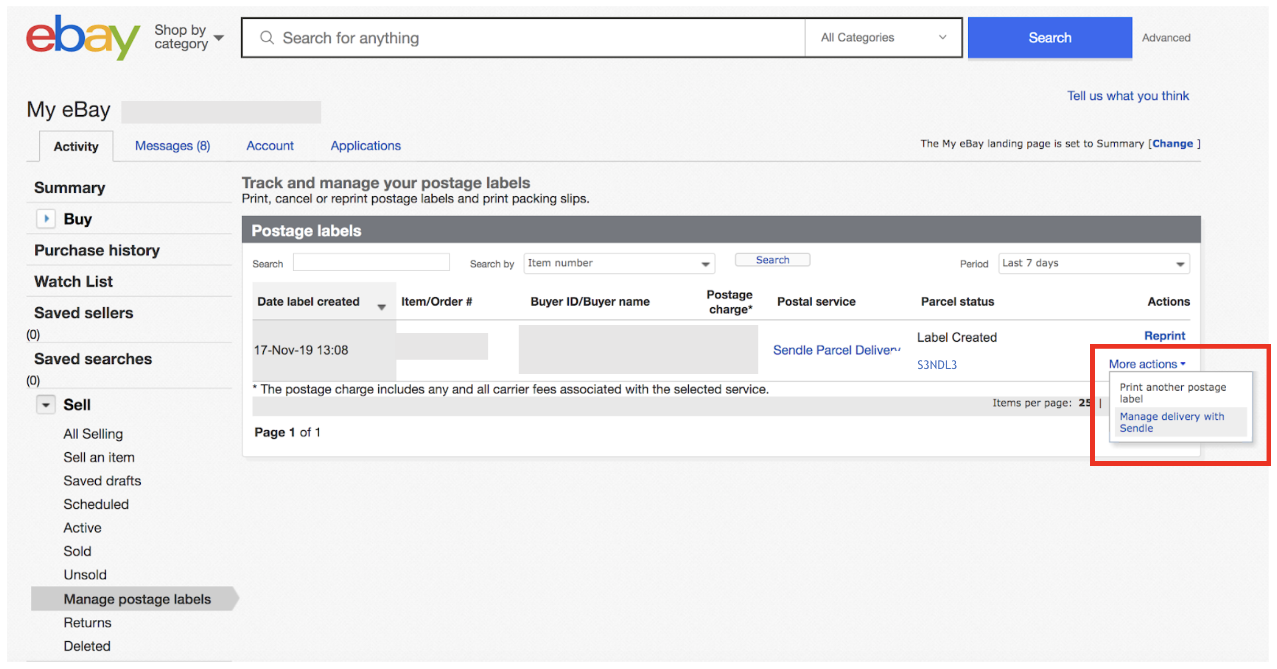Open the S3NDL3 tracking link
This screenshot has width=1277, height=669.
(x=937, y=365)
